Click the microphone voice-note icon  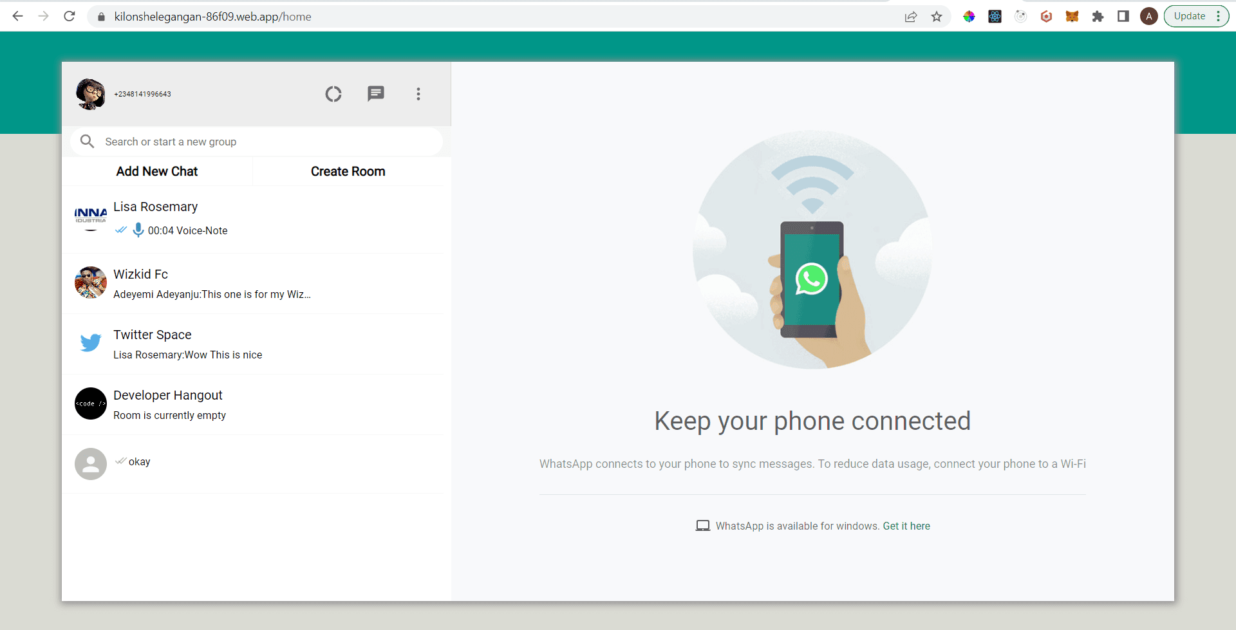138,230
